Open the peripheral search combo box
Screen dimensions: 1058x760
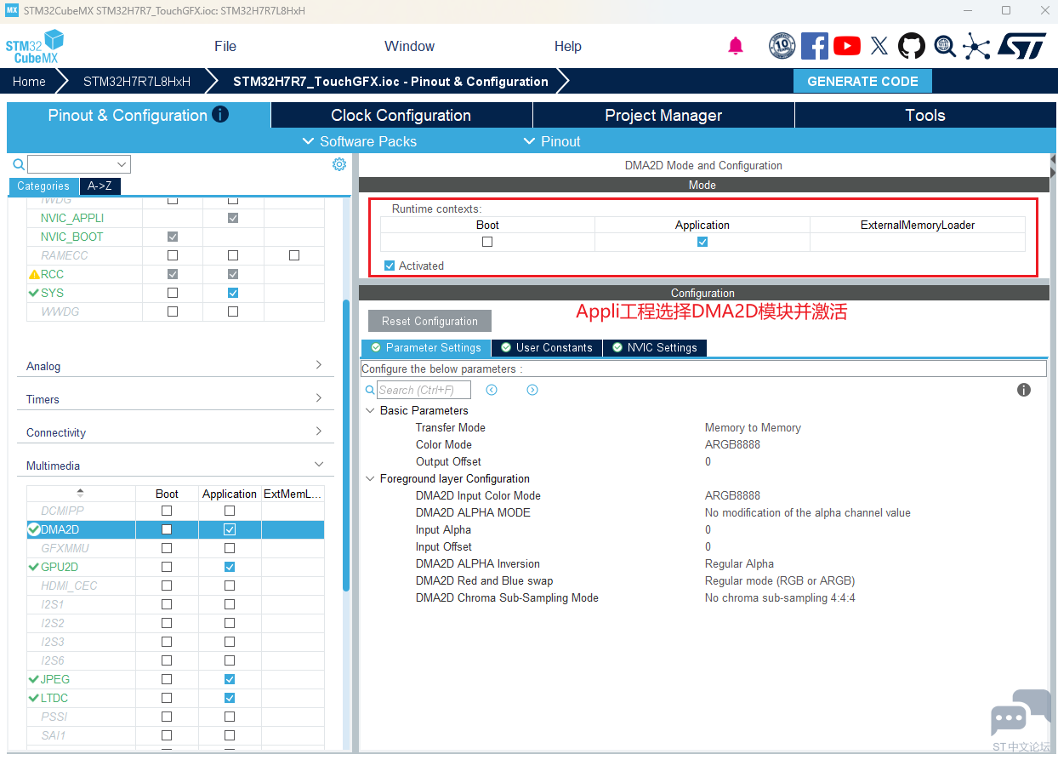point(78,164)
